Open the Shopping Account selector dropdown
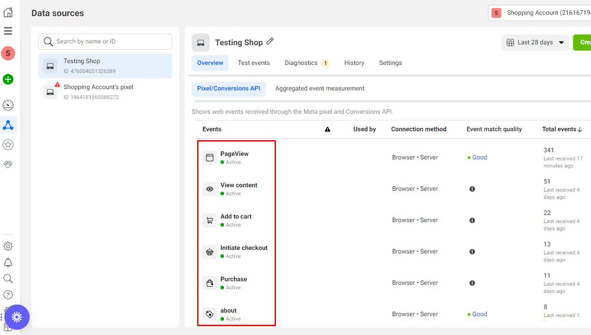 (x=539, y=13)
